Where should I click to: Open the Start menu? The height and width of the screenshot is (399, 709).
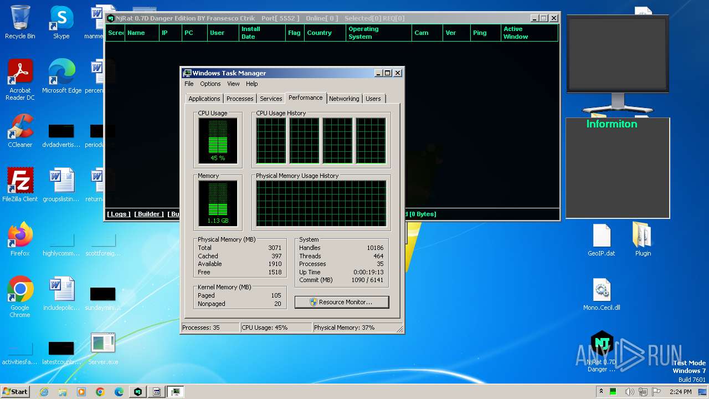pyautogui.click(x=15, y=392)
